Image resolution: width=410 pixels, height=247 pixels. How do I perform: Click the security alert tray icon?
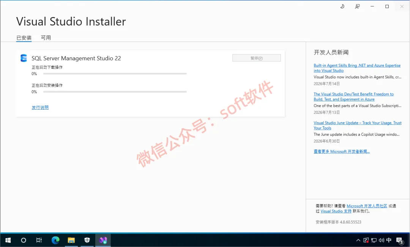coord(366,240)
